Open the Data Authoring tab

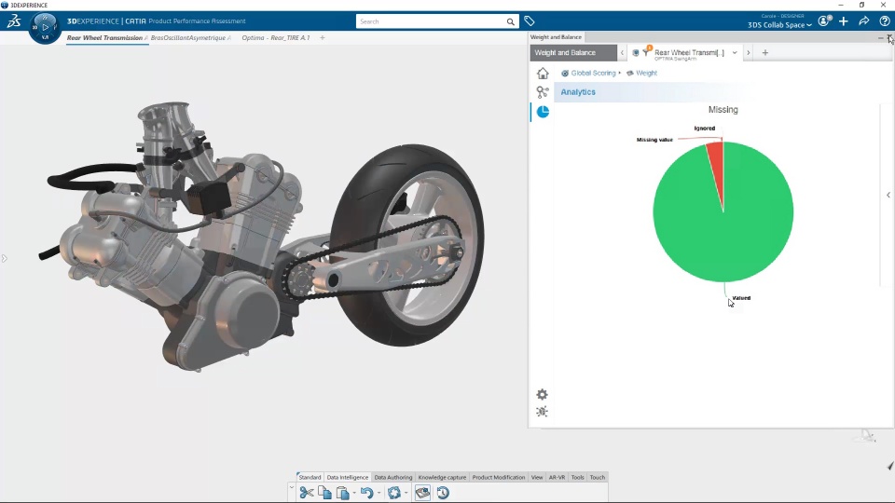click(x=392, y=477)
